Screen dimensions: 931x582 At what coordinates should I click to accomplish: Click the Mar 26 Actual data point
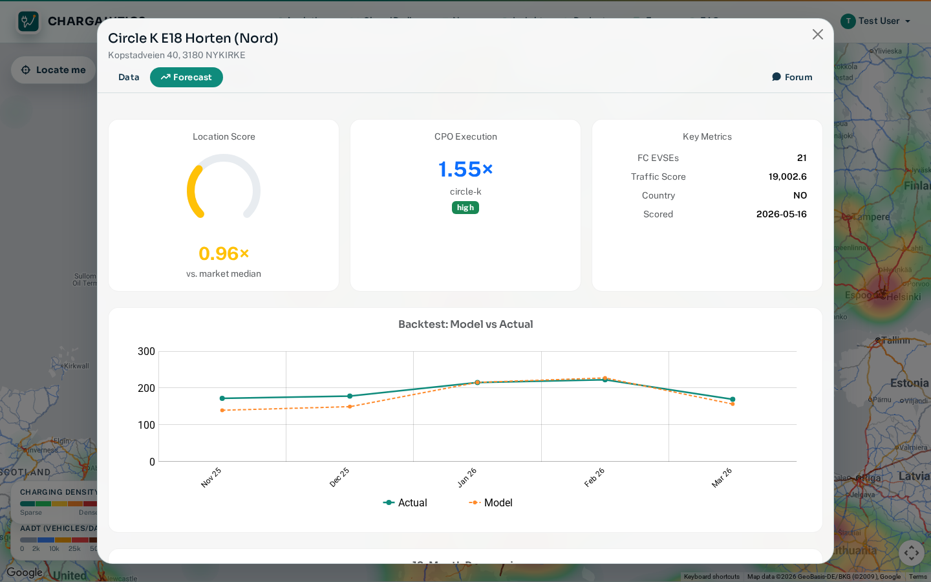pos(733,399)
